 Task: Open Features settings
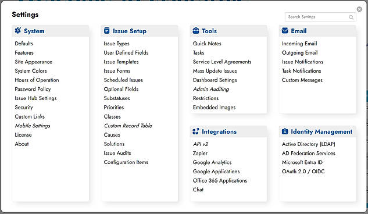pos(24,53)
